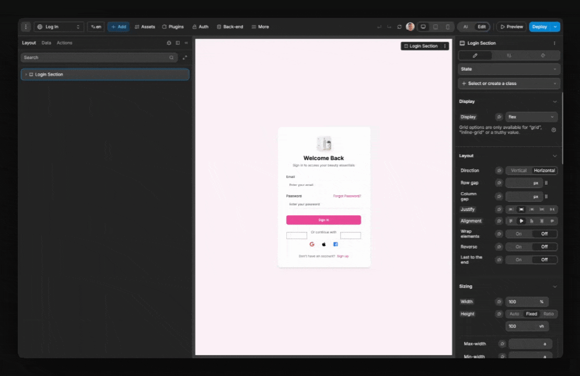
Task: Click the Deploy button
Action: [x=540, y=27]
